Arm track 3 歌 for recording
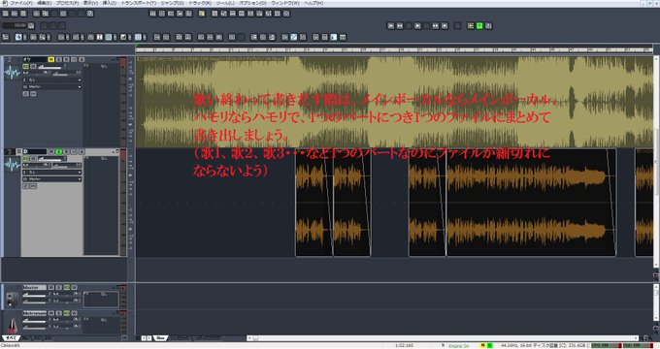Image resolution: width=660 pixels, height=349 pixels. point(66,151)
